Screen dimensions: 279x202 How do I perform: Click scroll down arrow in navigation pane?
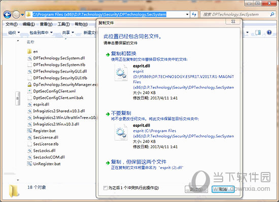pos(18,180)
